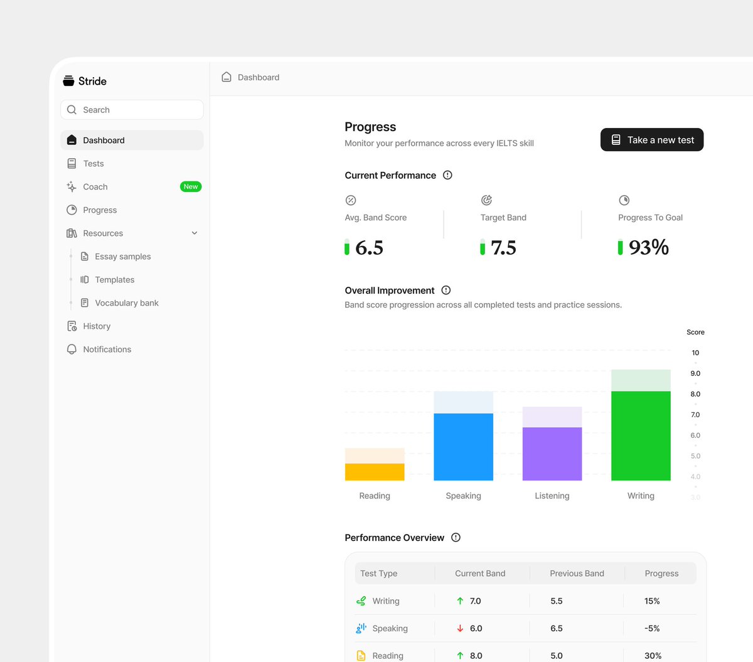Click the Avg. Band Score gauge icon
Image resolution: width=753 pixels, height=662 pixels.
[351, 200]
